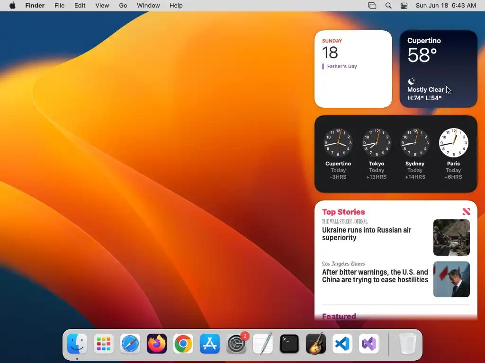Click the Wall Street Journal story thumbnail
485x363 pixels.
(x=451, y=237)
